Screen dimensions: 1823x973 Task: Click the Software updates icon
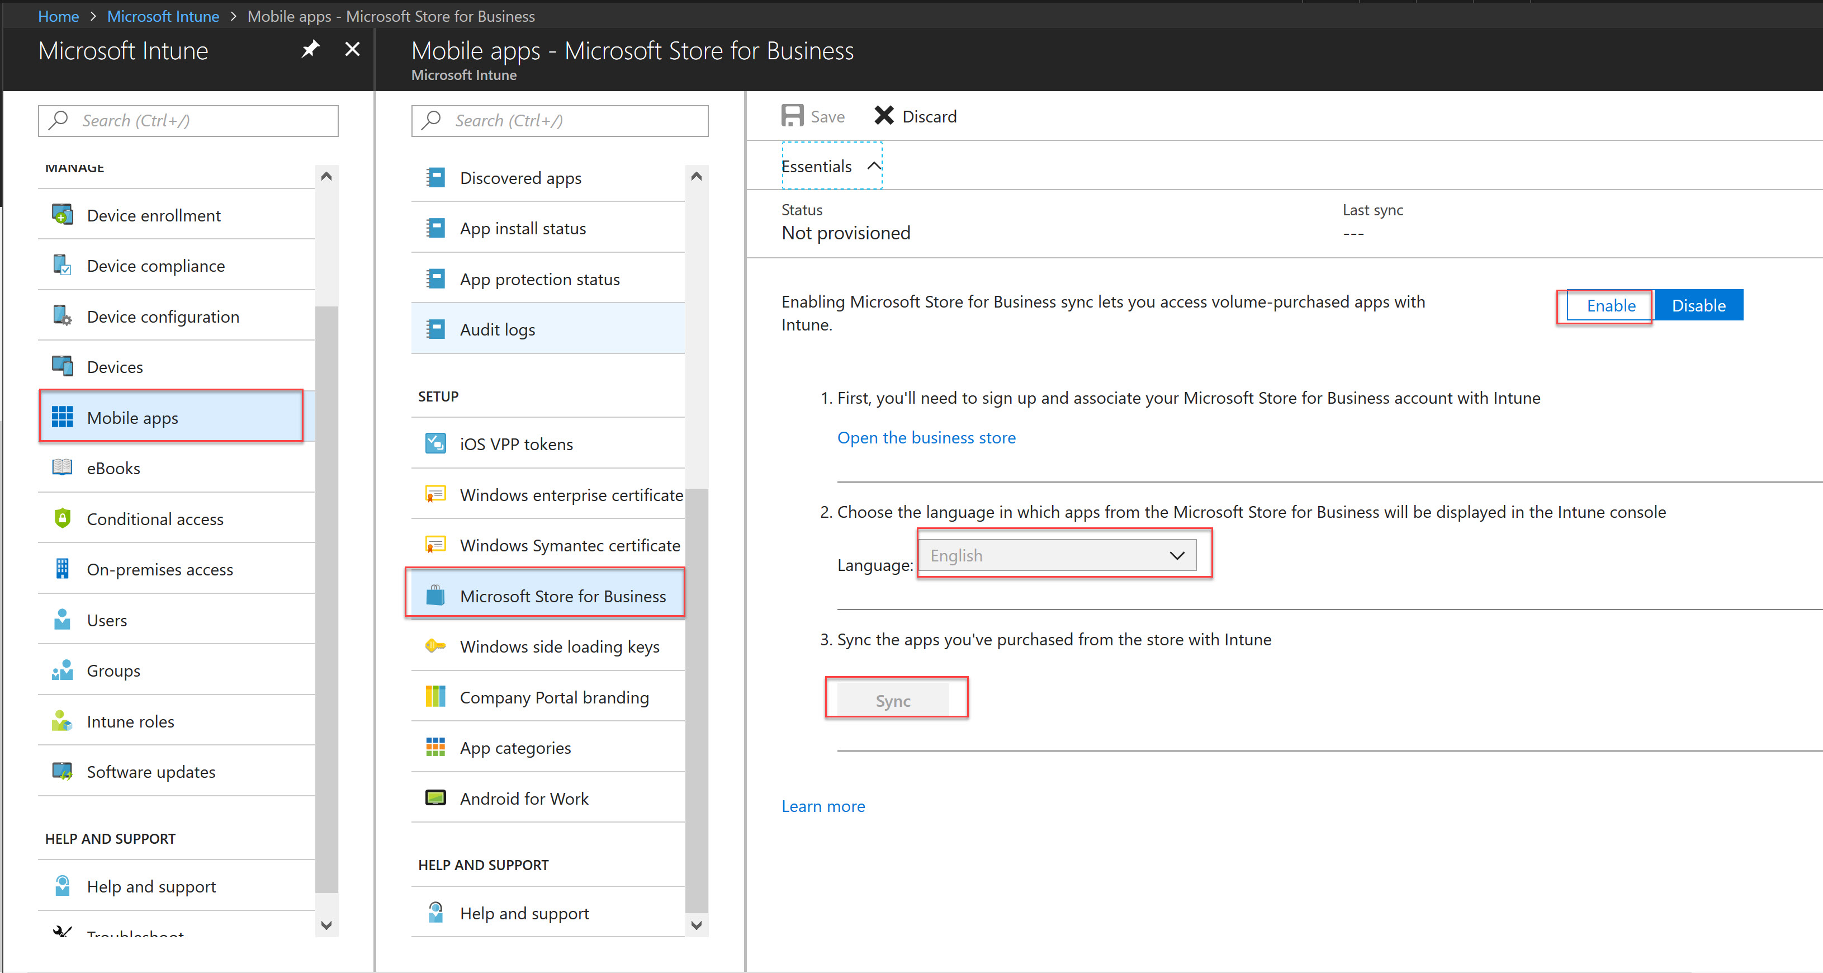coord(62,771)
